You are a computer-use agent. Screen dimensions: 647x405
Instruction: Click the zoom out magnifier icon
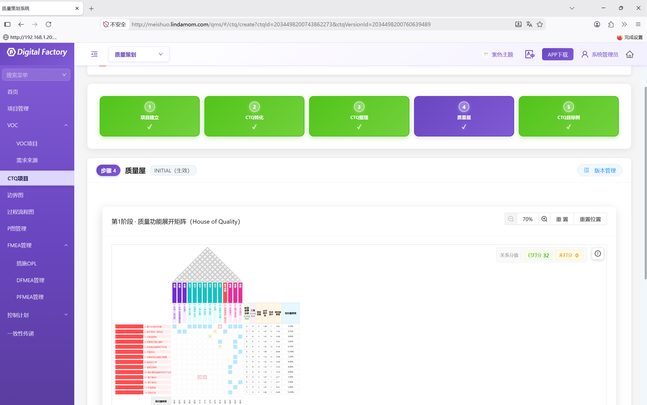(x=511, y=219)
